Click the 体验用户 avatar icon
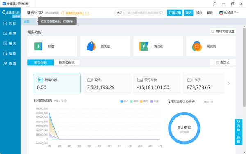 click(221, 13)
